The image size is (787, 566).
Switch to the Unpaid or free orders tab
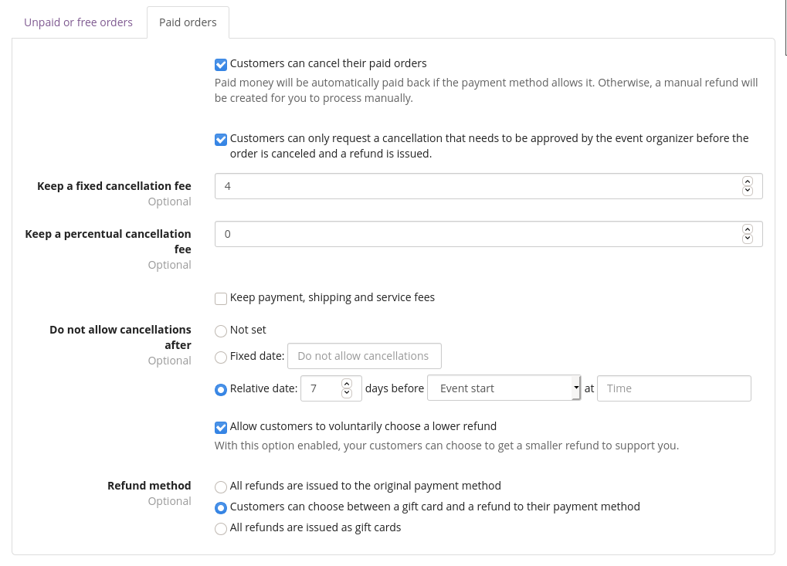tap(78, 22)
